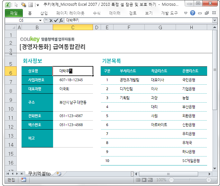This screenshot has height=186, width=220.
Task: Expand the formula bar with the chevron
Action: 215,21
